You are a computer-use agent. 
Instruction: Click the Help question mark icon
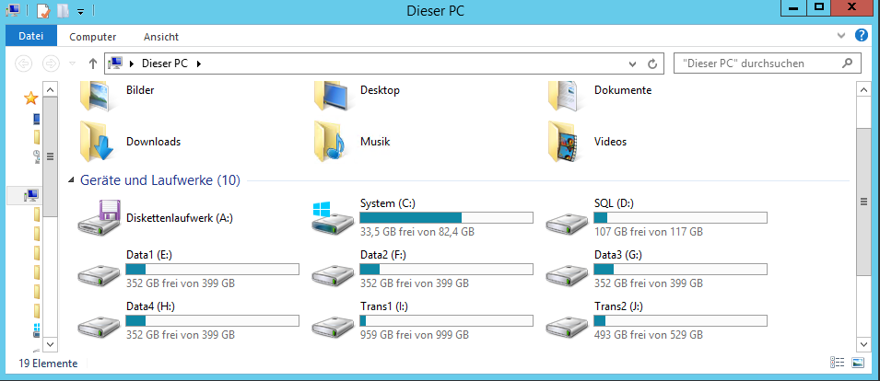(862, 35)
